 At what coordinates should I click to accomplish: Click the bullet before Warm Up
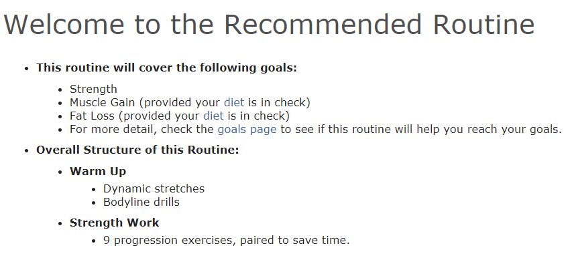click(x=60, y=172)
